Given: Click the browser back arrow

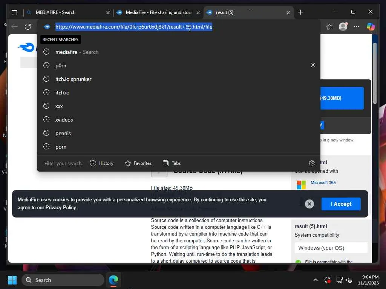Looking at the screenshot, I should (15, 27).
